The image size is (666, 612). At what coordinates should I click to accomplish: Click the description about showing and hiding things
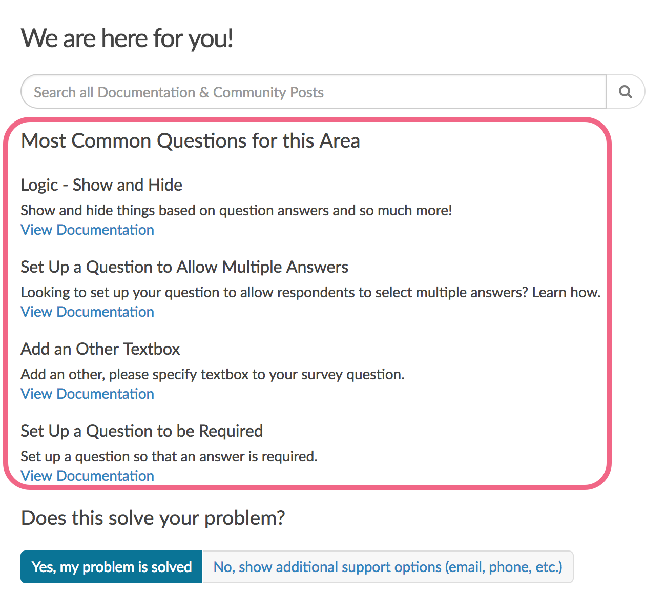coord(236,210)
